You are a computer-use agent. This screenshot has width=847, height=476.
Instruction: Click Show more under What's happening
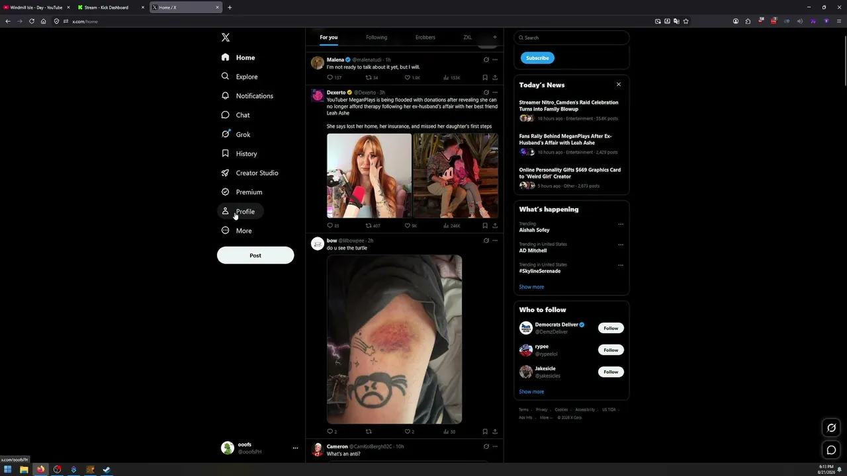click(x=531, y=287)
